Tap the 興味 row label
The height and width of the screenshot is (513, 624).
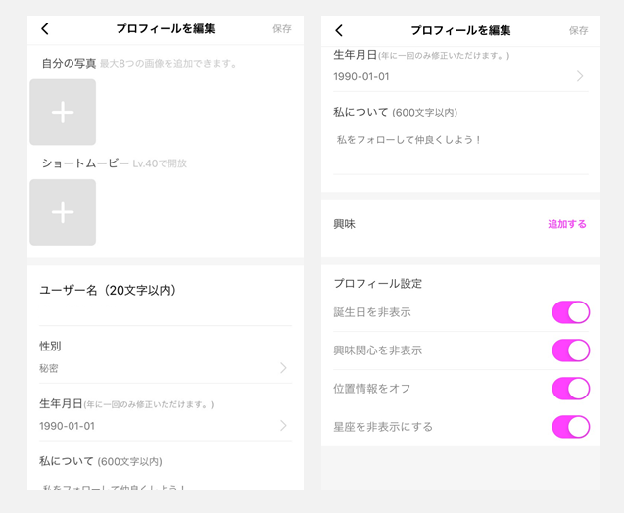344,224
